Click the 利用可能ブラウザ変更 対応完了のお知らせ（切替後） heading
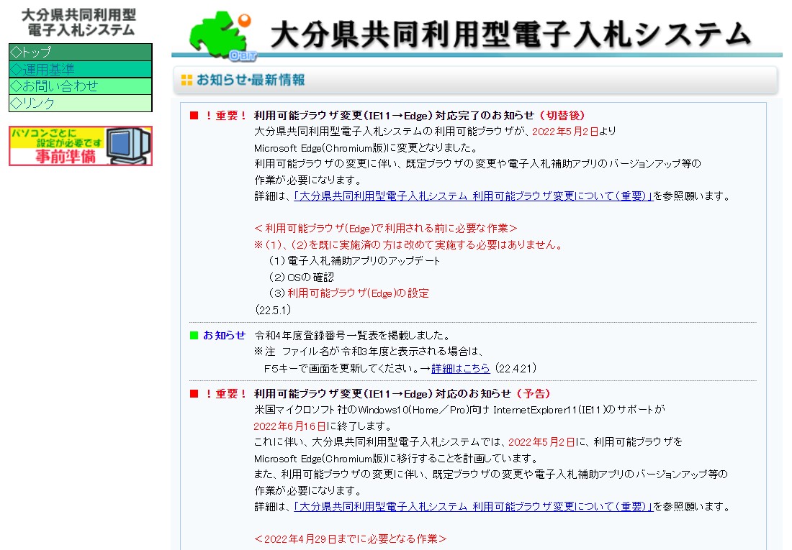 [x=419, y=116]
